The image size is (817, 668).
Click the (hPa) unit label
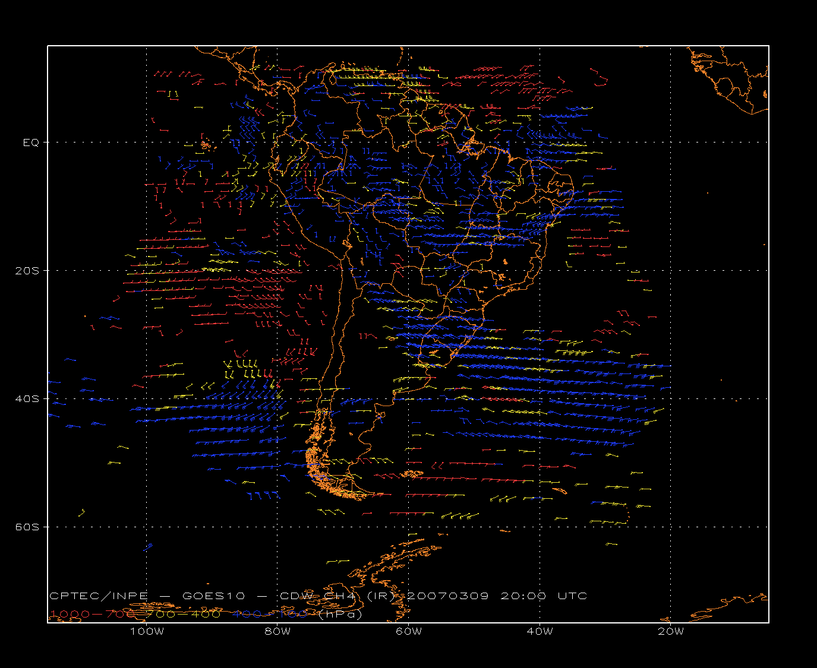point(340,615)
